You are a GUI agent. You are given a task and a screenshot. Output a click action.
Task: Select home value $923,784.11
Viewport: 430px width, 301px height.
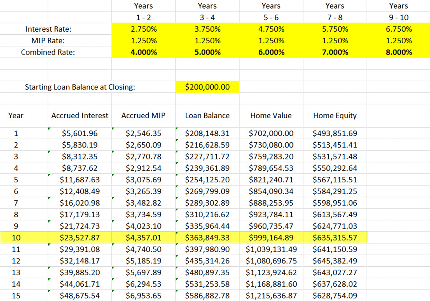coord(271,215)
